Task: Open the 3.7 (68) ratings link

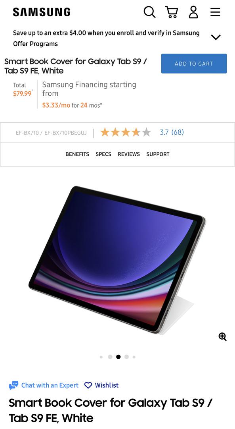Action: click(172, 132)
